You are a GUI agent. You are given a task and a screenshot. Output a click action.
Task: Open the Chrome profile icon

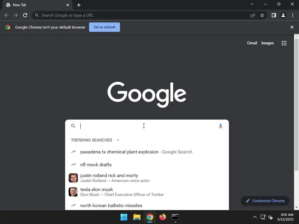pyautogui.click(x=283, y=15)
